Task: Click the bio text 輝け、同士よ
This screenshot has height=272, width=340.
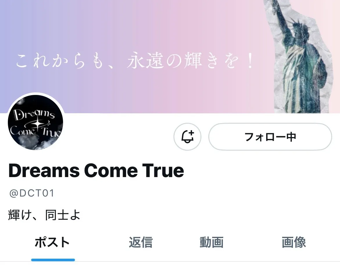Action: pyautogui.click(x=44, y=215)
